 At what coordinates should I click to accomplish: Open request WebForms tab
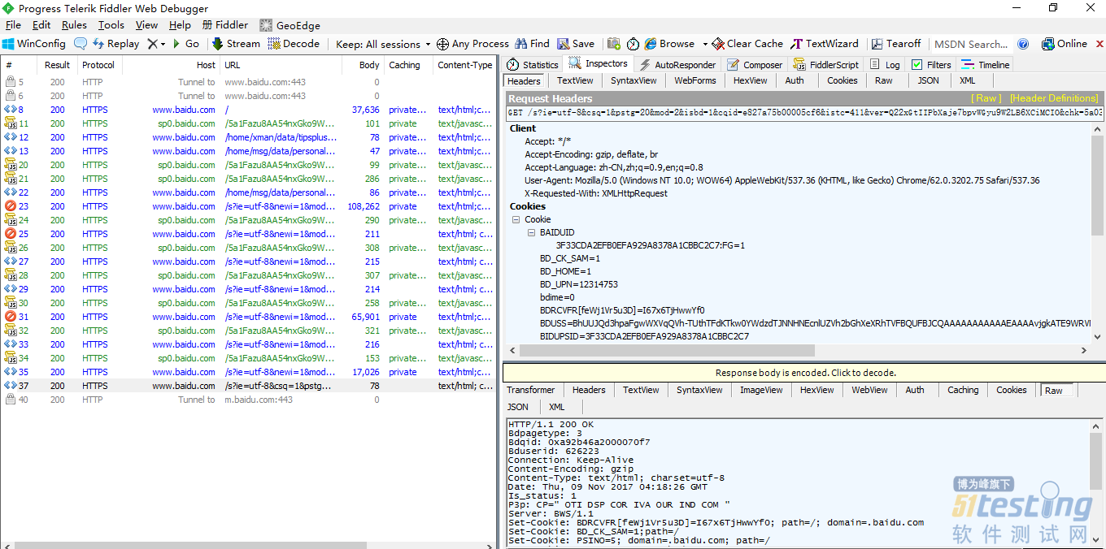(695, 80)
